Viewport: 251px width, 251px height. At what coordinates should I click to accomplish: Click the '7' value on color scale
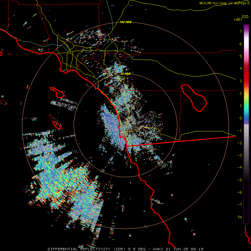click(x=241, y=31)
